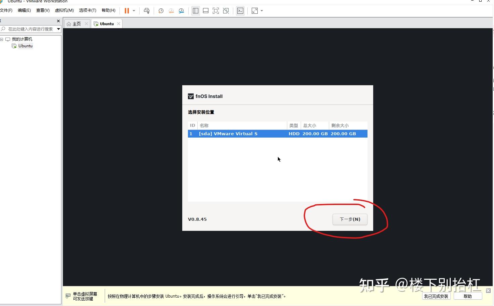Click the 剩余大小 column header
The height and width of the screenshot is (306, 494).
[x=348, y=125]
